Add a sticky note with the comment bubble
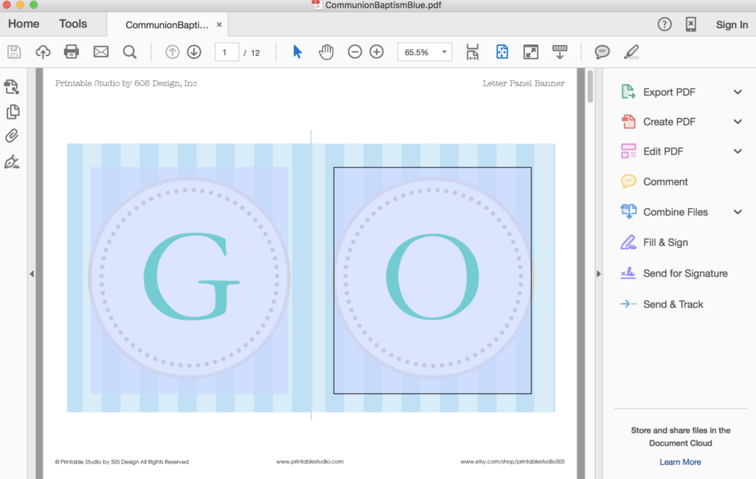Viewport: 756px width, 479px height. 602,52
